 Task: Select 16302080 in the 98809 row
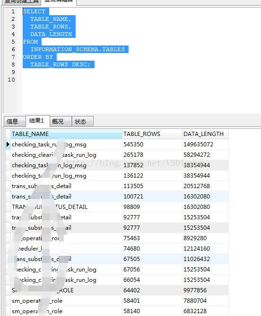[x=205, y=207]
